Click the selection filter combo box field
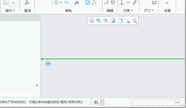The image size is (186, 108). pos(154,102)
